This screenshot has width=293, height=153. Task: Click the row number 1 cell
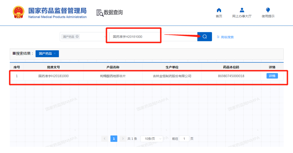17,76
